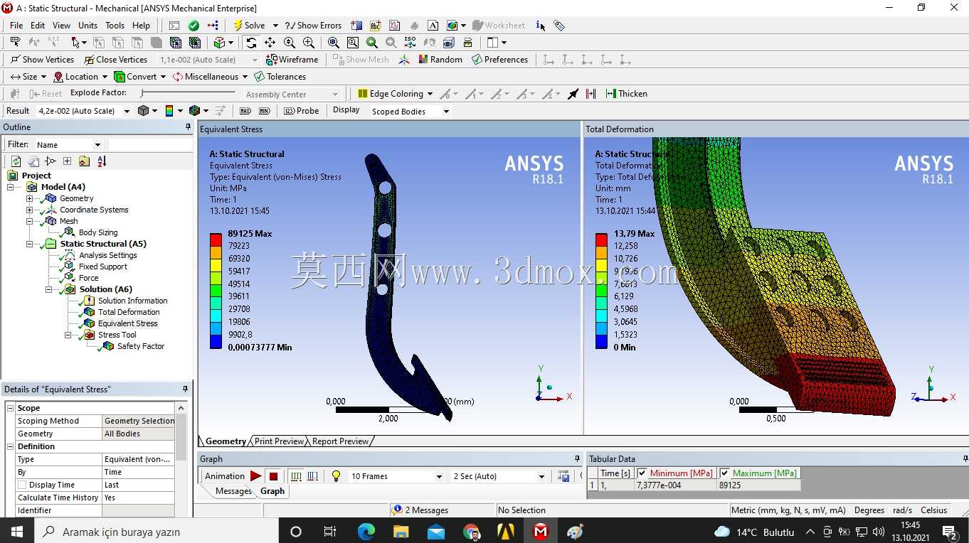The image size is (969, 543).
Task: Click the Windows search box
Action: pos(156,532)
